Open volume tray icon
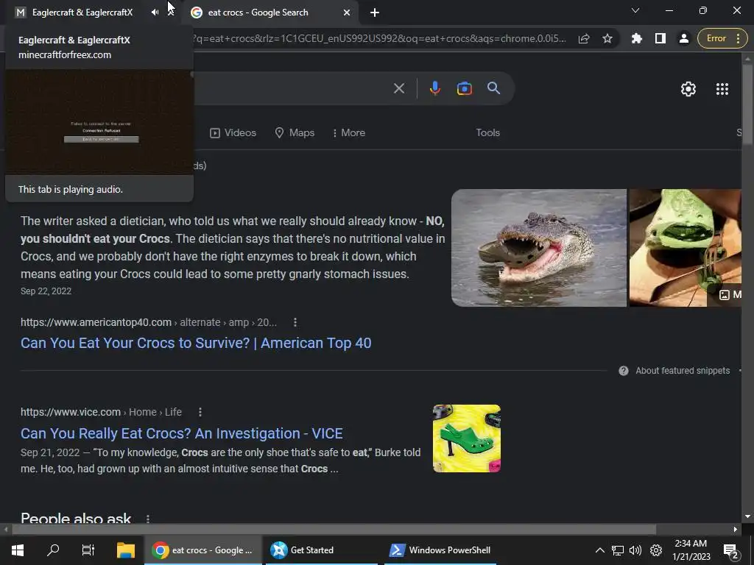 [x=635, y=550]
